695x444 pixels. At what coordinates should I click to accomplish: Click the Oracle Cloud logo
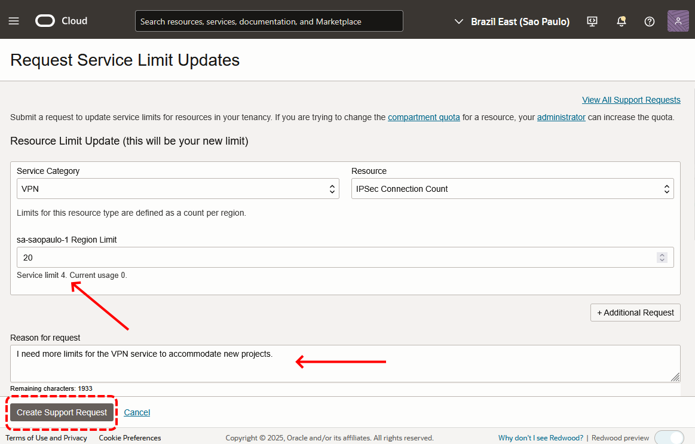61,21
